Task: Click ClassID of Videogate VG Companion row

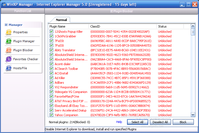Action: 120,92
